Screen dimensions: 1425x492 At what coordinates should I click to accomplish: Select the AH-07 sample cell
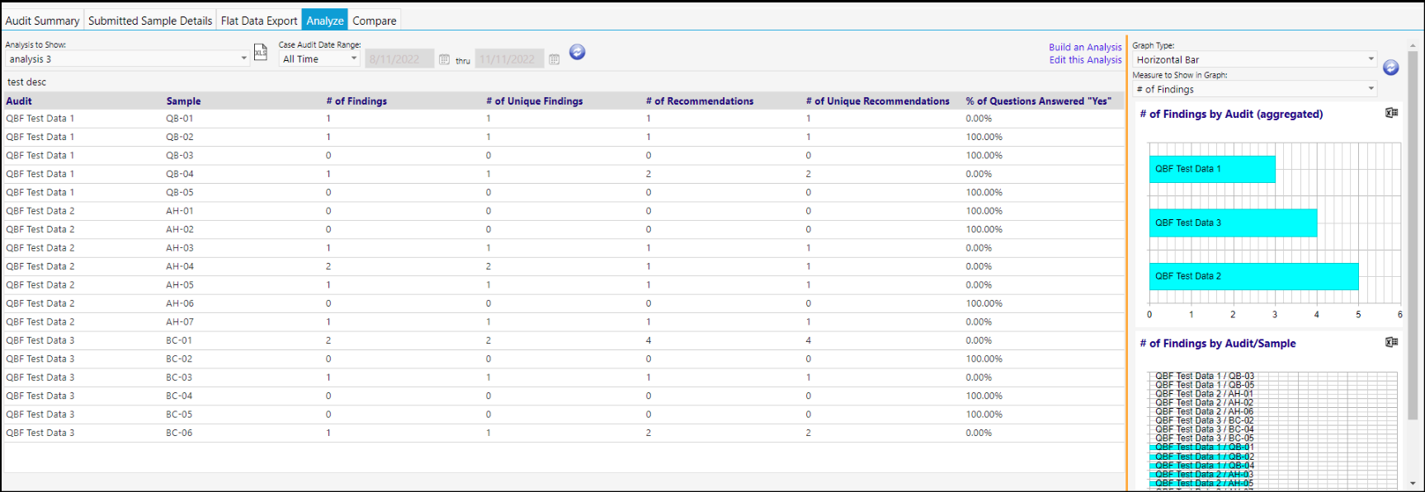pos(180,322)
